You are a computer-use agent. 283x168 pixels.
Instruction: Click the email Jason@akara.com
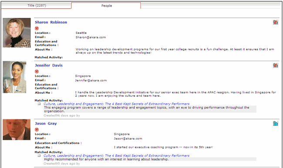(x=128, y=138)
